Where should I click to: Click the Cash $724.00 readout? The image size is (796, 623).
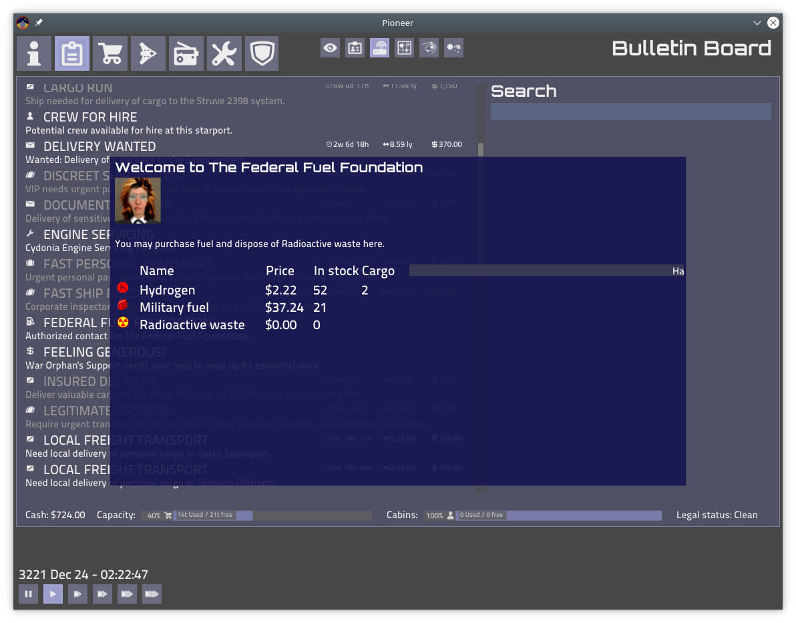point(55,515)
